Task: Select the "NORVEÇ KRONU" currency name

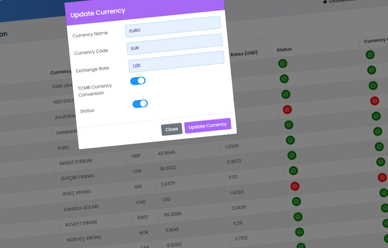Action: coord(84,238)
